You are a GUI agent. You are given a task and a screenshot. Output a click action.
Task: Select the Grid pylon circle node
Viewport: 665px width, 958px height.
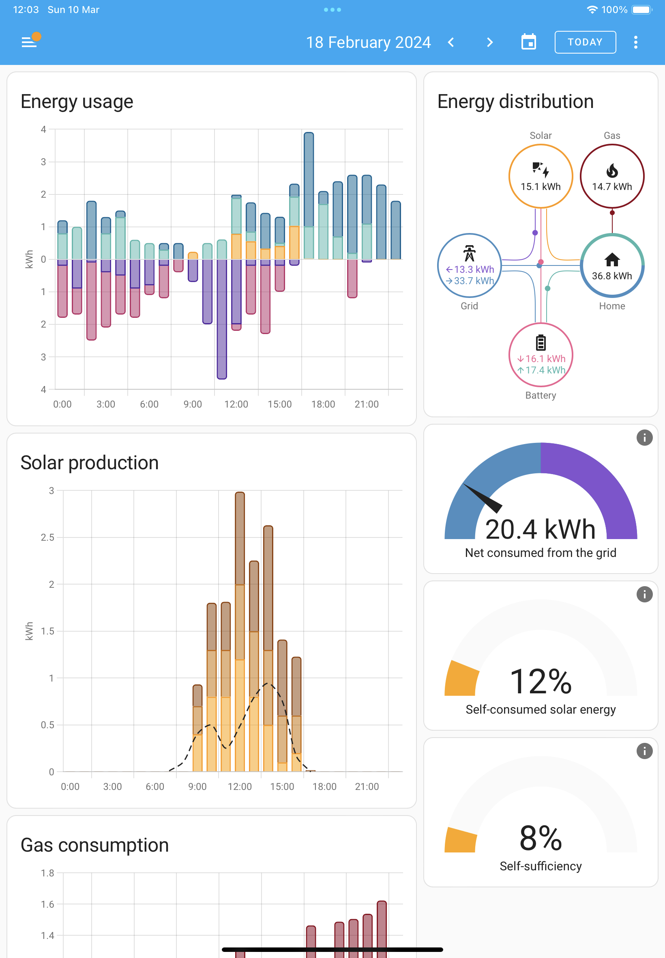click(x=469, y=265)
